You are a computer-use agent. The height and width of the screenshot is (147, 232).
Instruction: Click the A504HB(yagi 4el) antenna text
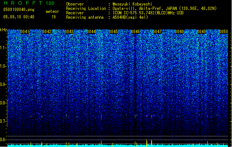(x=130, y=17)
